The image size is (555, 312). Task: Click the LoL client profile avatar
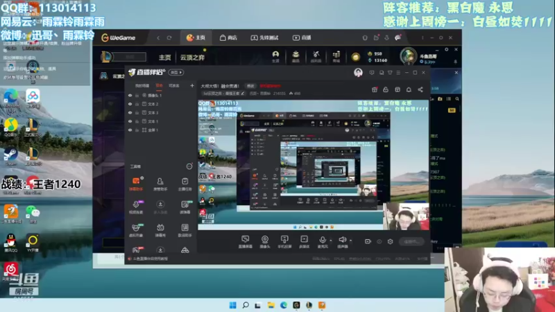[x=409, y=56]
